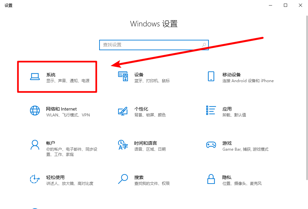Open the 游戏 gamepad icon
Viewport: 308px width, 209px height.
coord(211,145)
